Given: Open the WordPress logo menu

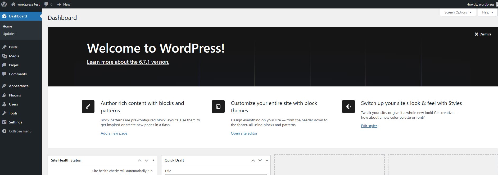Looking at the screenshot, I should point(4,4).
